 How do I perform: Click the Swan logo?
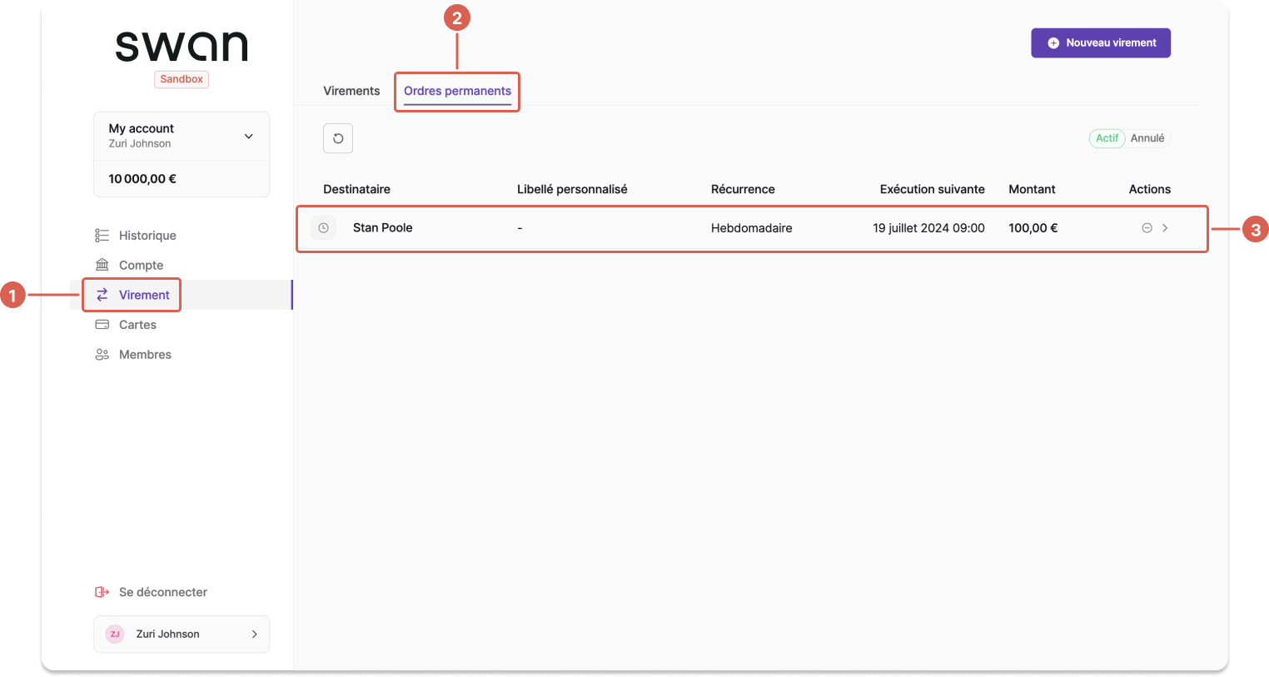click(x=182, y=47)
